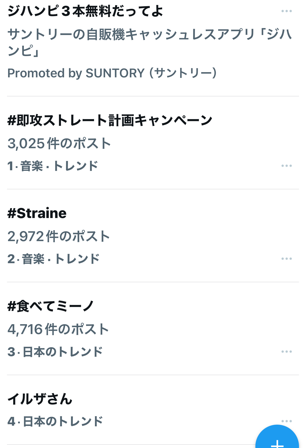Viewport: 306px width, 448px height.
Task: Open the ジハンピ3本無料だってよ promoted trend
Action: (x=85, y=11)
